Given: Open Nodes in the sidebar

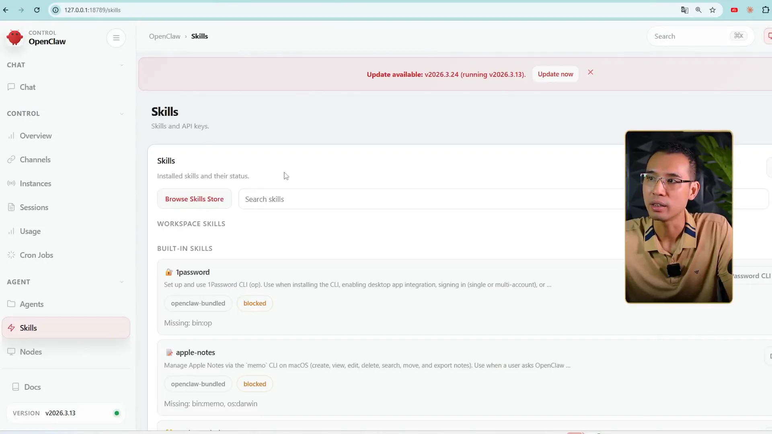Looking at the screenshot, I should coord(66,352).
